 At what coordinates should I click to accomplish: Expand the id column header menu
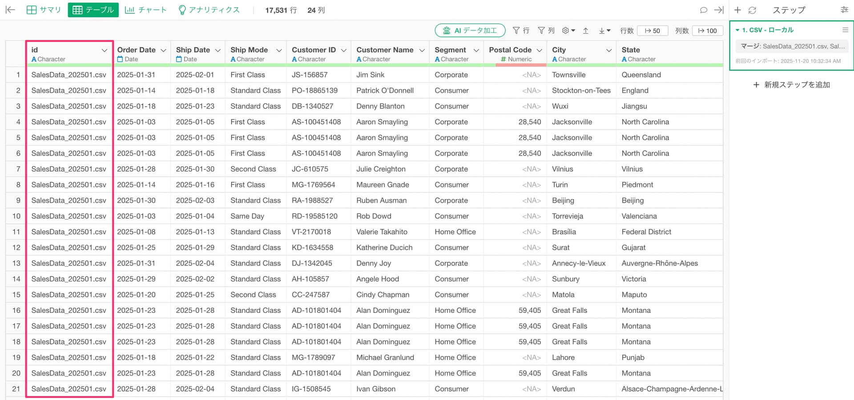(105, 50)
